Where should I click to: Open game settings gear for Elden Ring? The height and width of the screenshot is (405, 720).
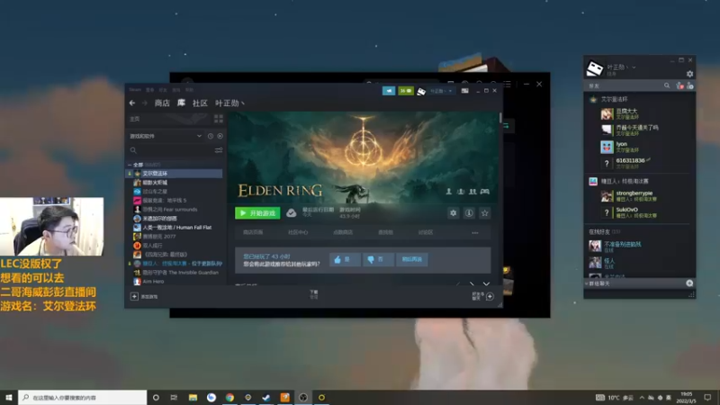(454, 213)
